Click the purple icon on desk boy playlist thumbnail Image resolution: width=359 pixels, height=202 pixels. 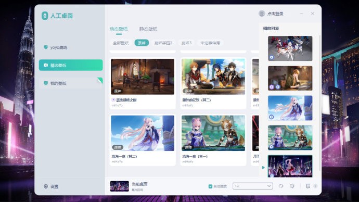(272, 87)
